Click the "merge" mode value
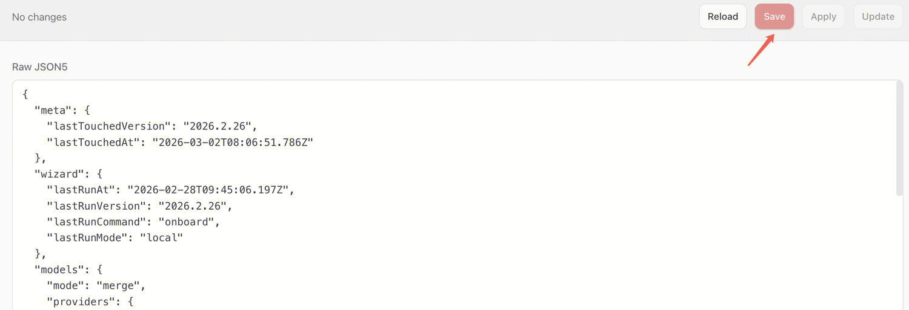Screen dimensions: 909x310 pyautogui.click(x=121, y=285)
